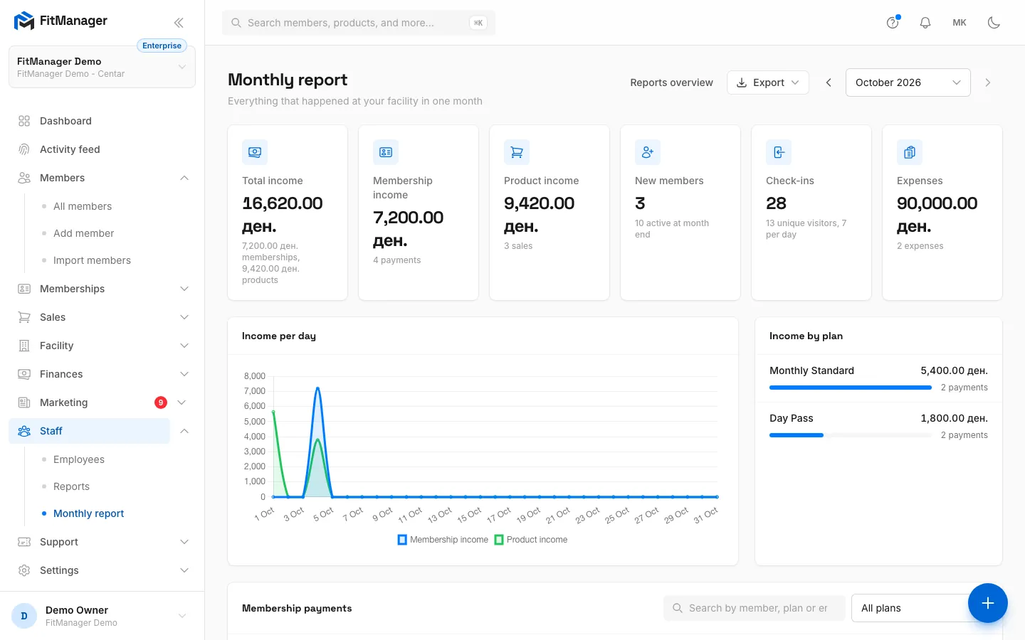Click the Staff group icon
The image size is (1025, 640).
click(x=24, y=431)
